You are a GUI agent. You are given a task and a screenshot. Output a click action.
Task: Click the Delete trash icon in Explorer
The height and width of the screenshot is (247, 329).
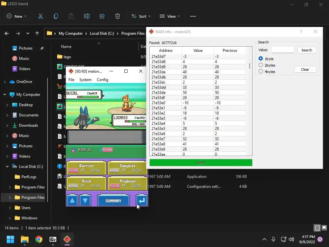118,16
